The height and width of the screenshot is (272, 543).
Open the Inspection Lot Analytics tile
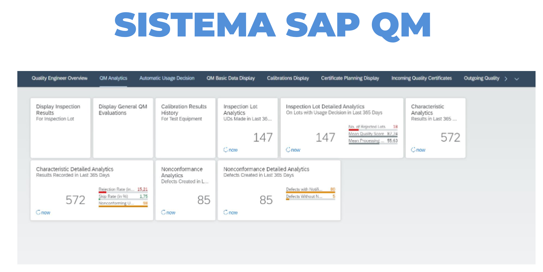[248, 128]
